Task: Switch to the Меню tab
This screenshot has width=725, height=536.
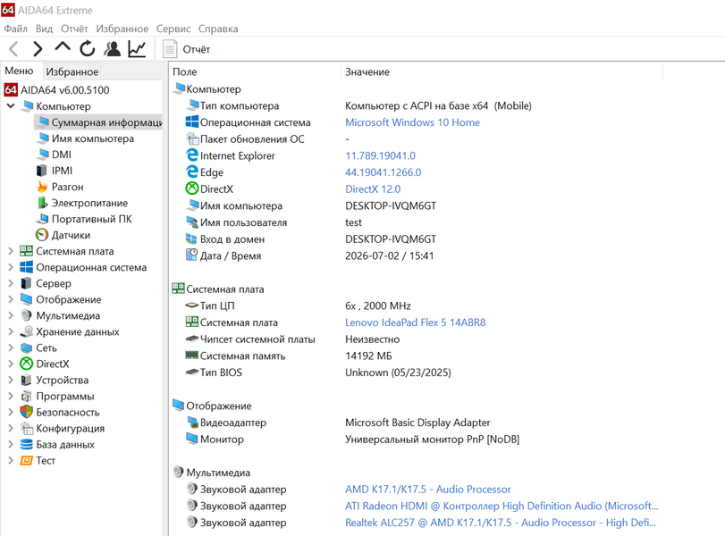Action: (19, 71)
